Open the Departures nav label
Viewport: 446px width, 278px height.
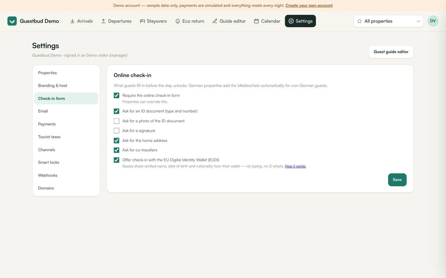(x=120, y=21)
